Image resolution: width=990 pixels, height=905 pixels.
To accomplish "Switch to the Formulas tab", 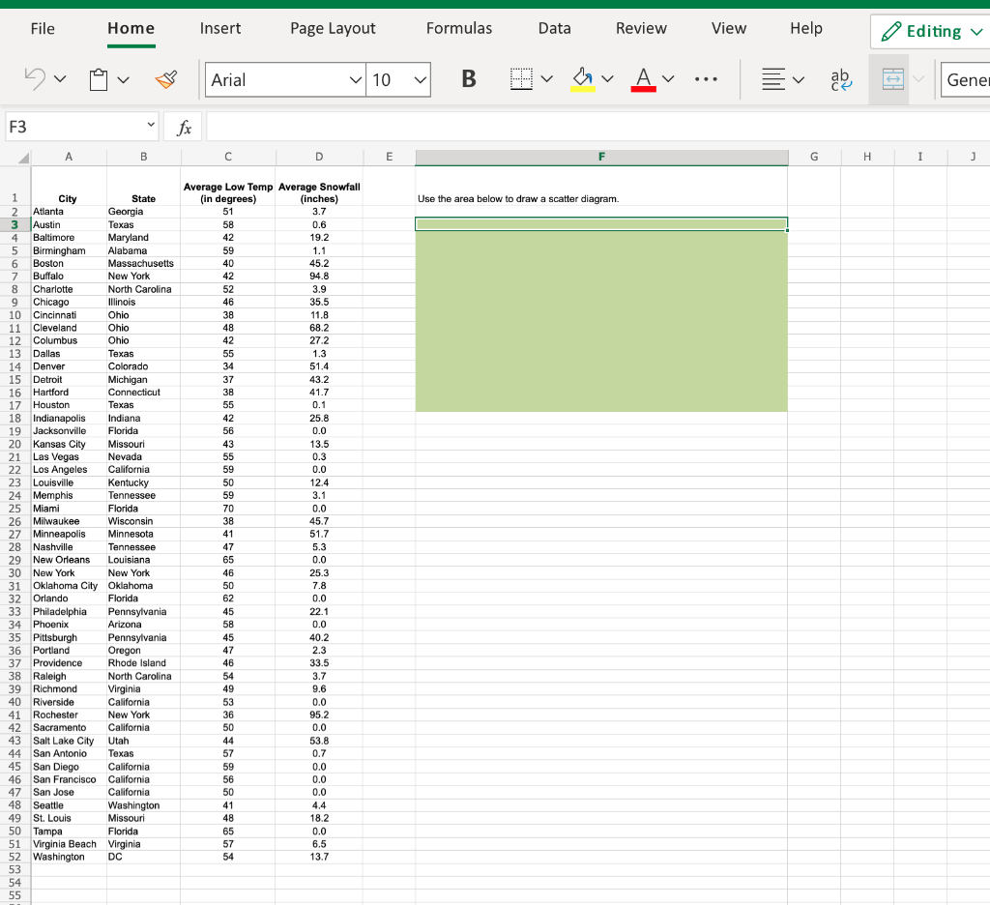I will click(x=459, y=28).
